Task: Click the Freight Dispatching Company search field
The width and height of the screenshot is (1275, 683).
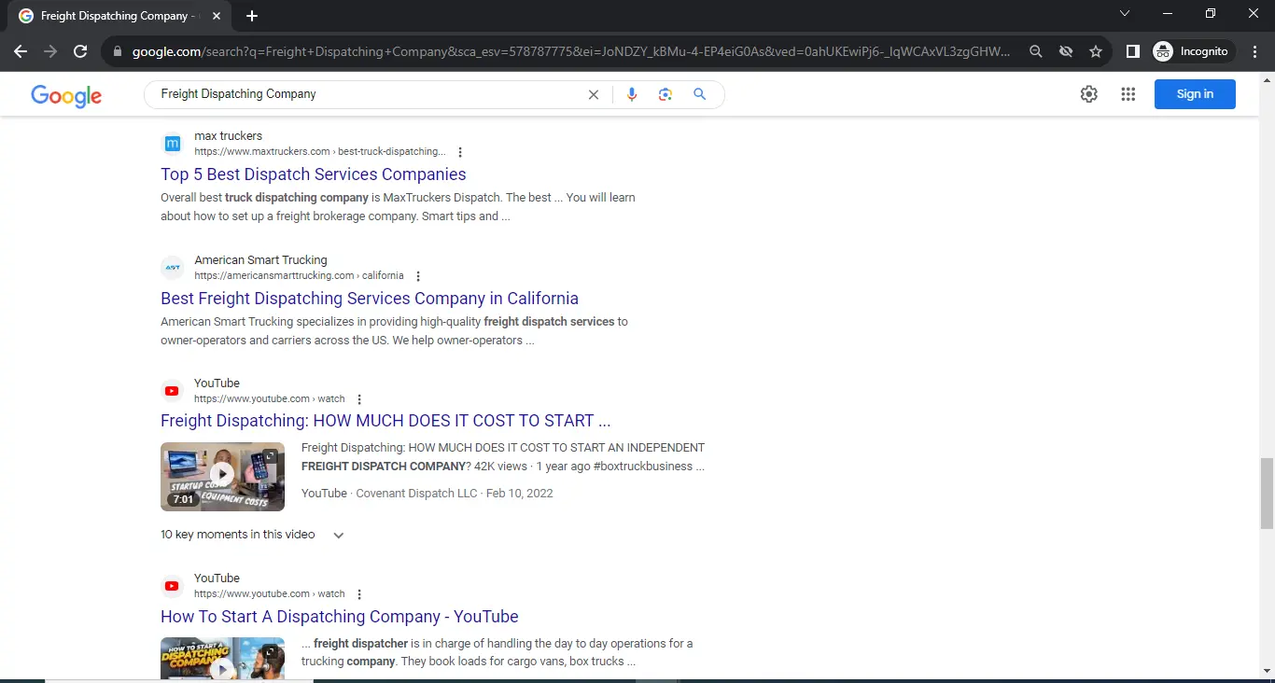Action: point(364,94)
